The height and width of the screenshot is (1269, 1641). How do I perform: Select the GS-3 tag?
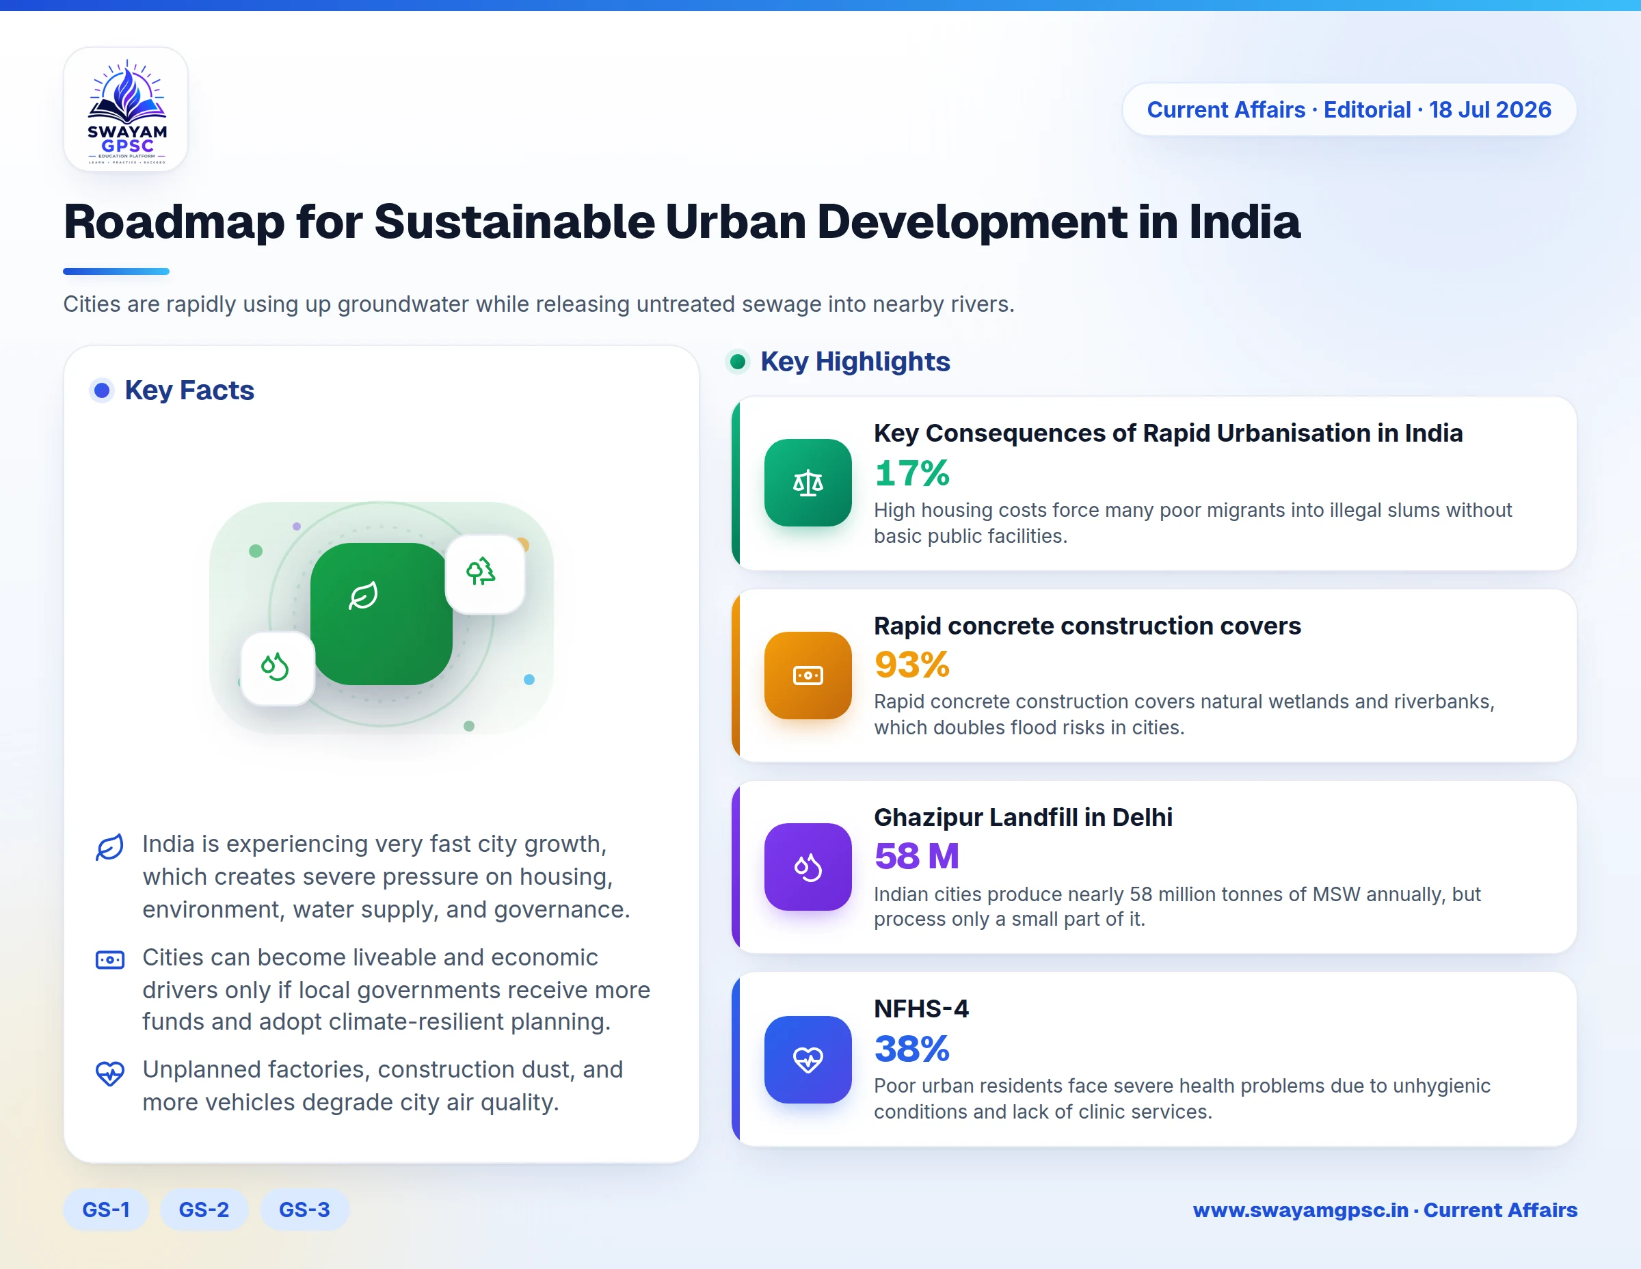coord(304,1210)
